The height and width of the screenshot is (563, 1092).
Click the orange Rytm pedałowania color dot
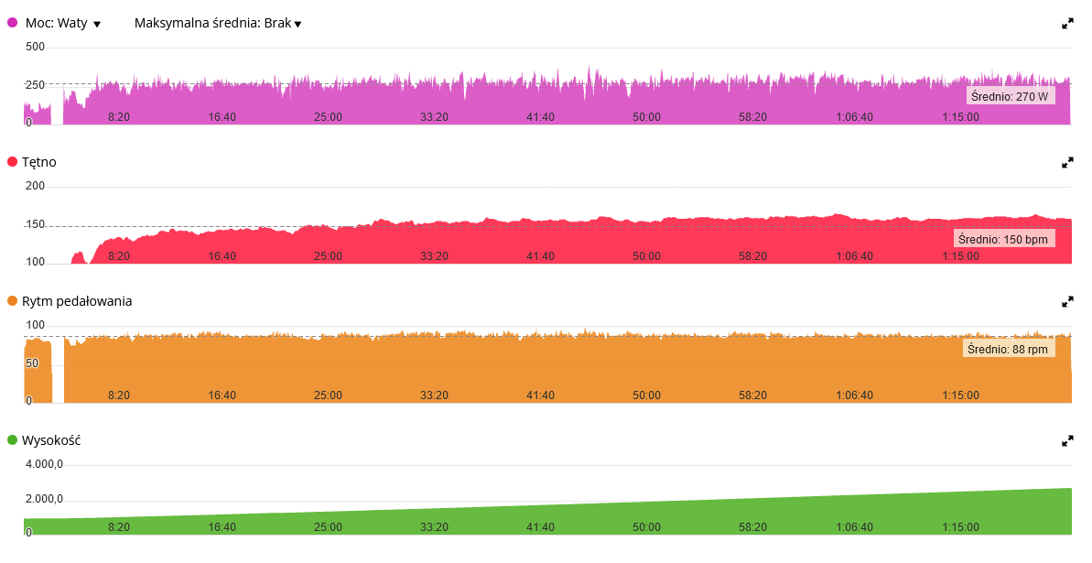13,301
